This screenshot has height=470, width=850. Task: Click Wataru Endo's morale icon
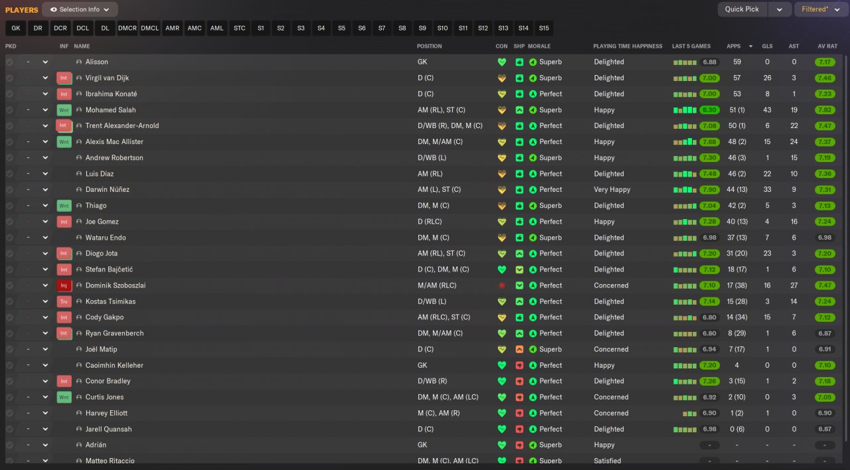(x=533, y=238)
